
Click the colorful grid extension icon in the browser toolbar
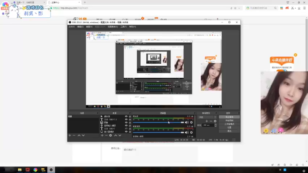click(x=281, y=8)
